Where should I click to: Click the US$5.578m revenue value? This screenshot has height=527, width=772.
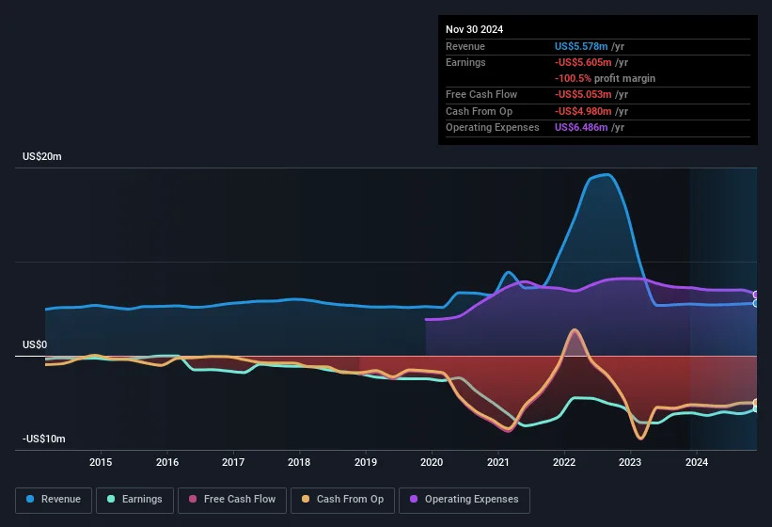581,46
